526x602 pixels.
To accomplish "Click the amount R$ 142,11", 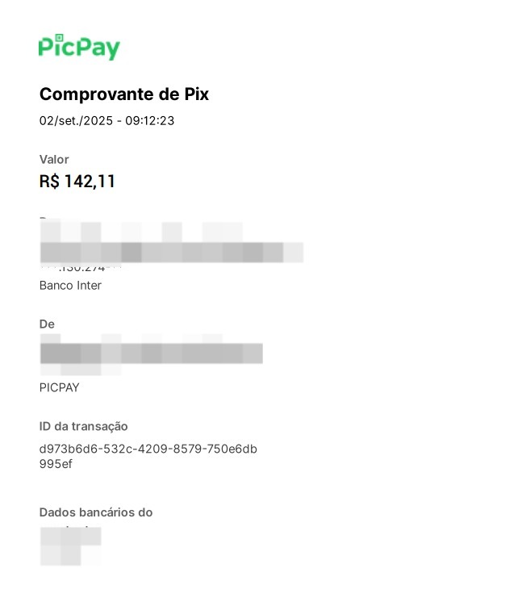I will click(77, 182).
